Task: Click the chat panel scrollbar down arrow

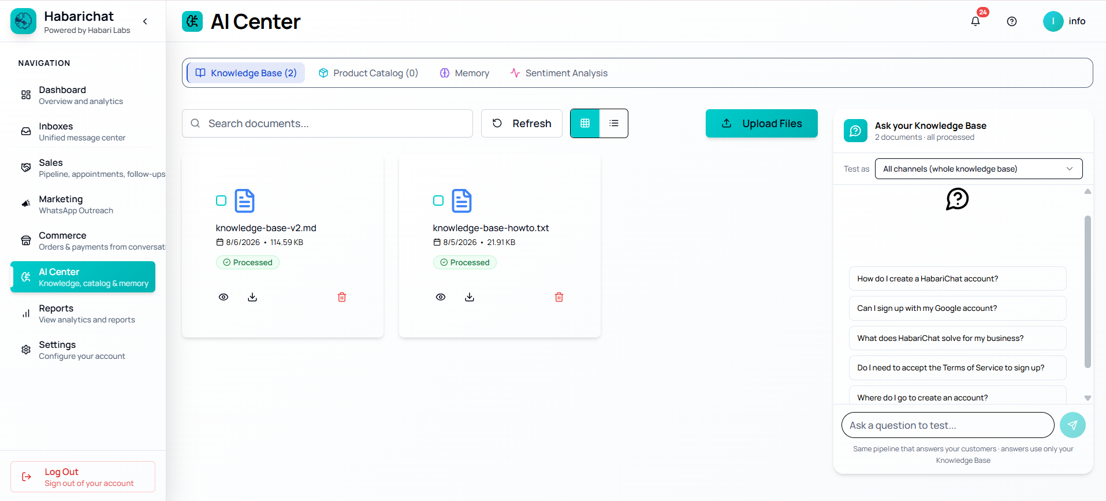Action: tap(1088, 398)
